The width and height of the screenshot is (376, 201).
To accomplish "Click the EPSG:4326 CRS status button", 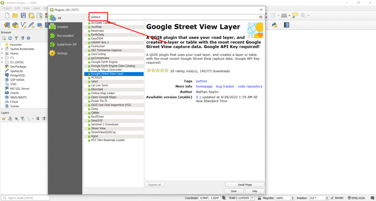I will pyautogui.click(x=356, y=198).
